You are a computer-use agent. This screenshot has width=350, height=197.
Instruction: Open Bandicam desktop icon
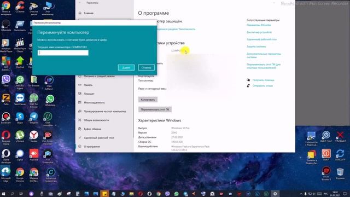pyautogui.click(x=6, y=118)
